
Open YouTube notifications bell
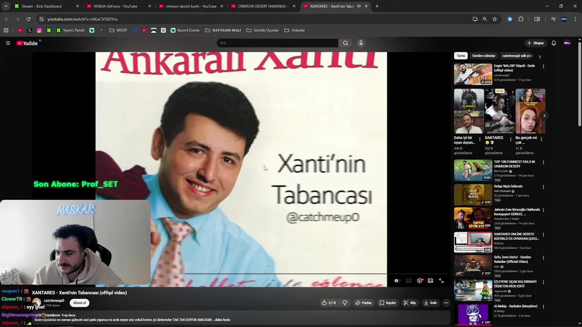554,43
